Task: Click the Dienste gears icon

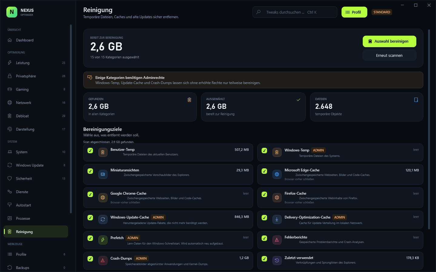Action: tap(10, 192)
